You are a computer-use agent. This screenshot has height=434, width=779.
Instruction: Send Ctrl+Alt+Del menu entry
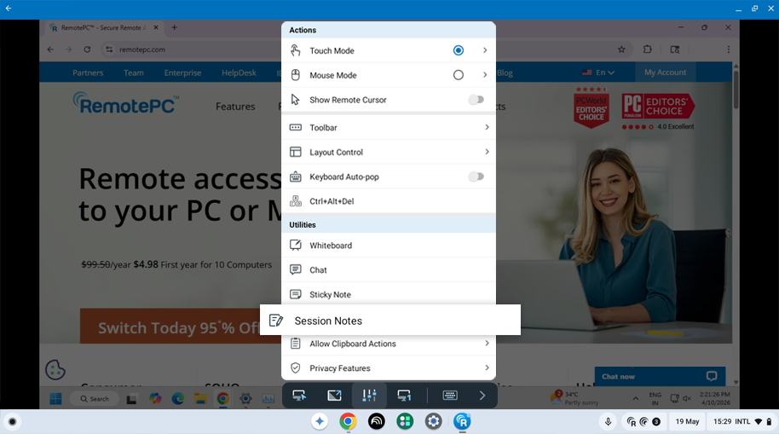tap(389, 201)
